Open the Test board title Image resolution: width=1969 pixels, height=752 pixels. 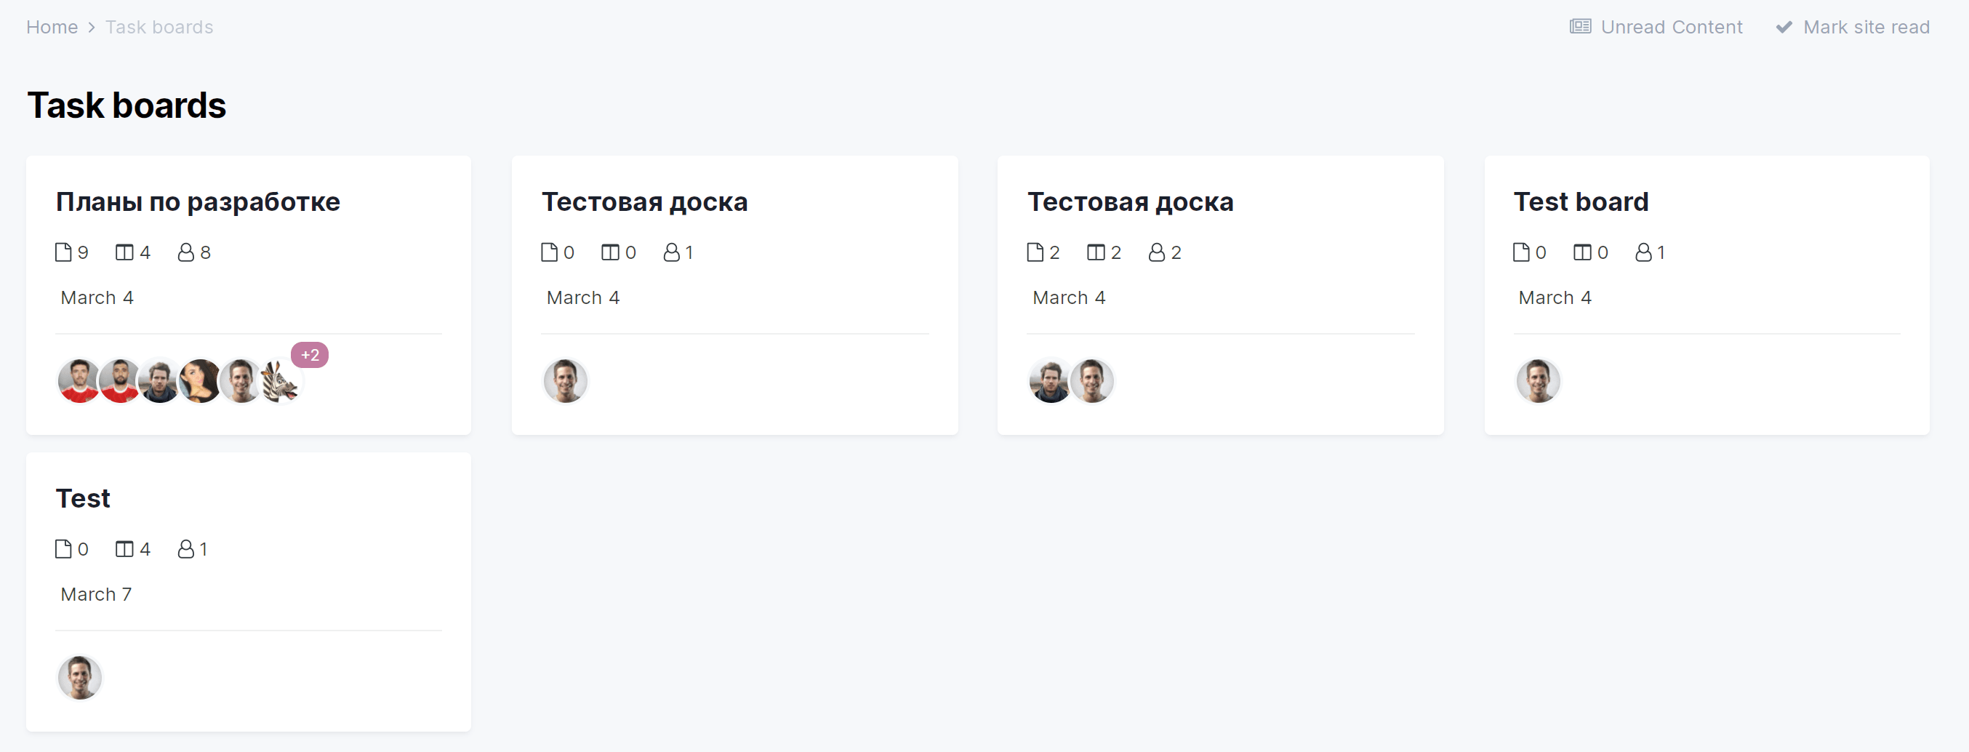click(x=1581, y=201)
